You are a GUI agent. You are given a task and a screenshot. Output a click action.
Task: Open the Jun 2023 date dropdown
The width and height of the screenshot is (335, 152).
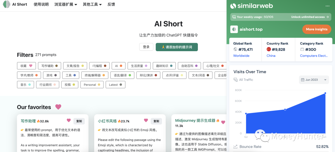(x=314, y=80)
